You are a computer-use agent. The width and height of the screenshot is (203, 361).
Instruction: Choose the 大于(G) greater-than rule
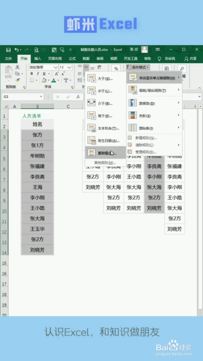tap(106, 78)
